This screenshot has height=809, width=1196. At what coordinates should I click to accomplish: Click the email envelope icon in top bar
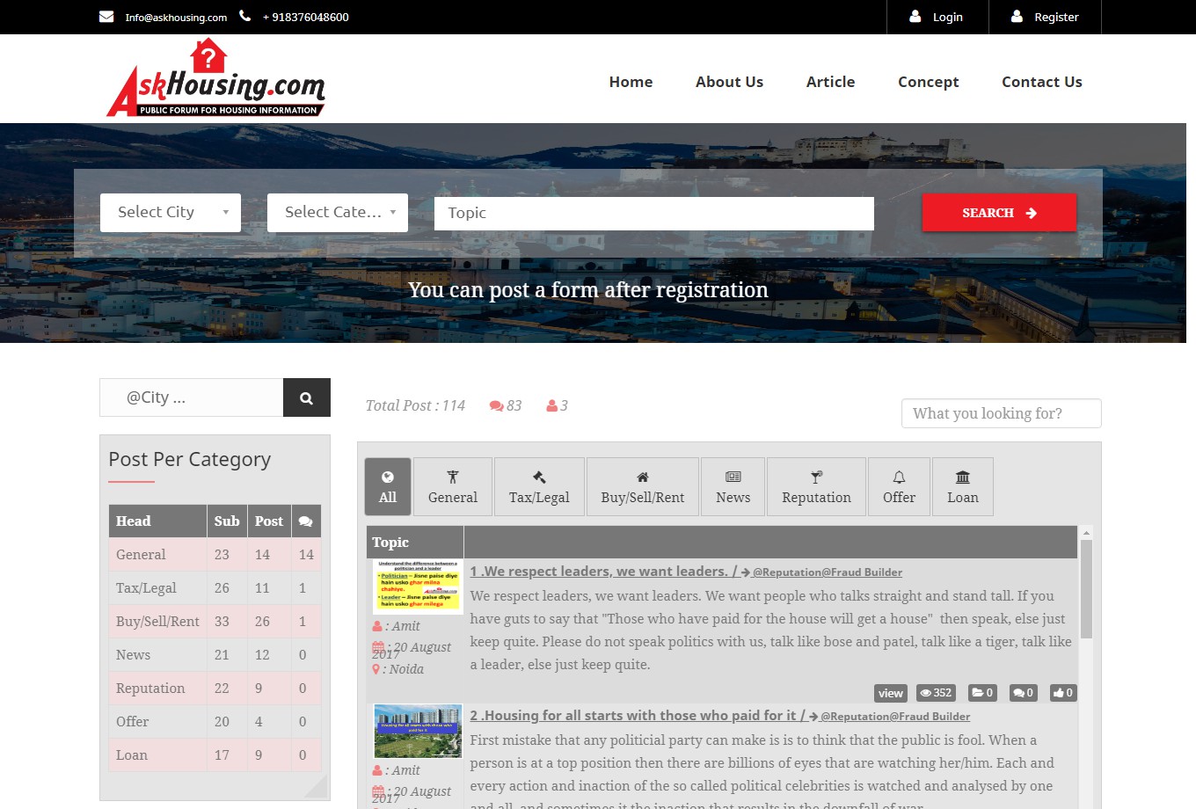point(106,17)
